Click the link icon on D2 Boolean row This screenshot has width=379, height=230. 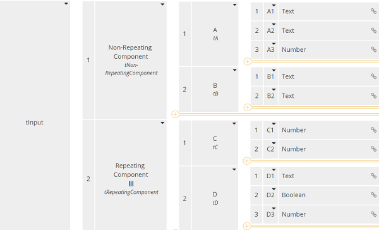(x=373, y=195)
